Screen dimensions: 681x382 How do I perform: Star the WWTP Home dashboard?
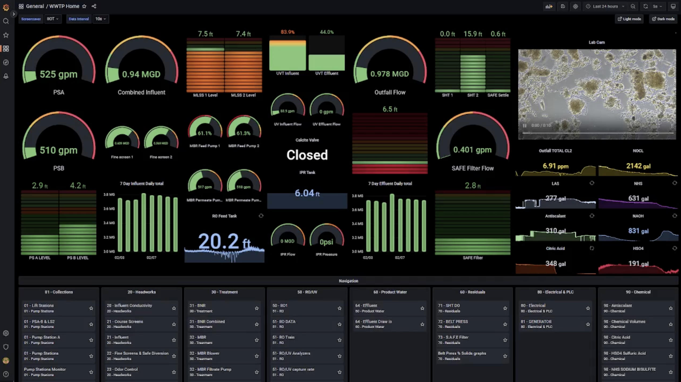[x=84, y=6]
